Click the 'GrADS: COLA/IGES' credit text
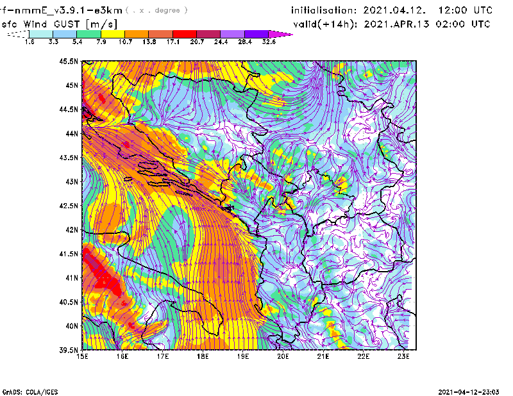513x396 pixels. [30, 392]
